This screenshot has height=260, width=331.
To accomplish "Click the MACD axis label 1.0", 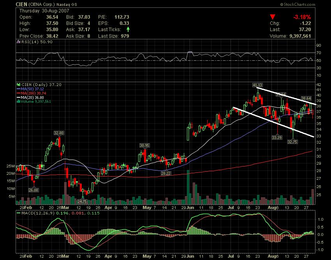I will pos(320,220).
